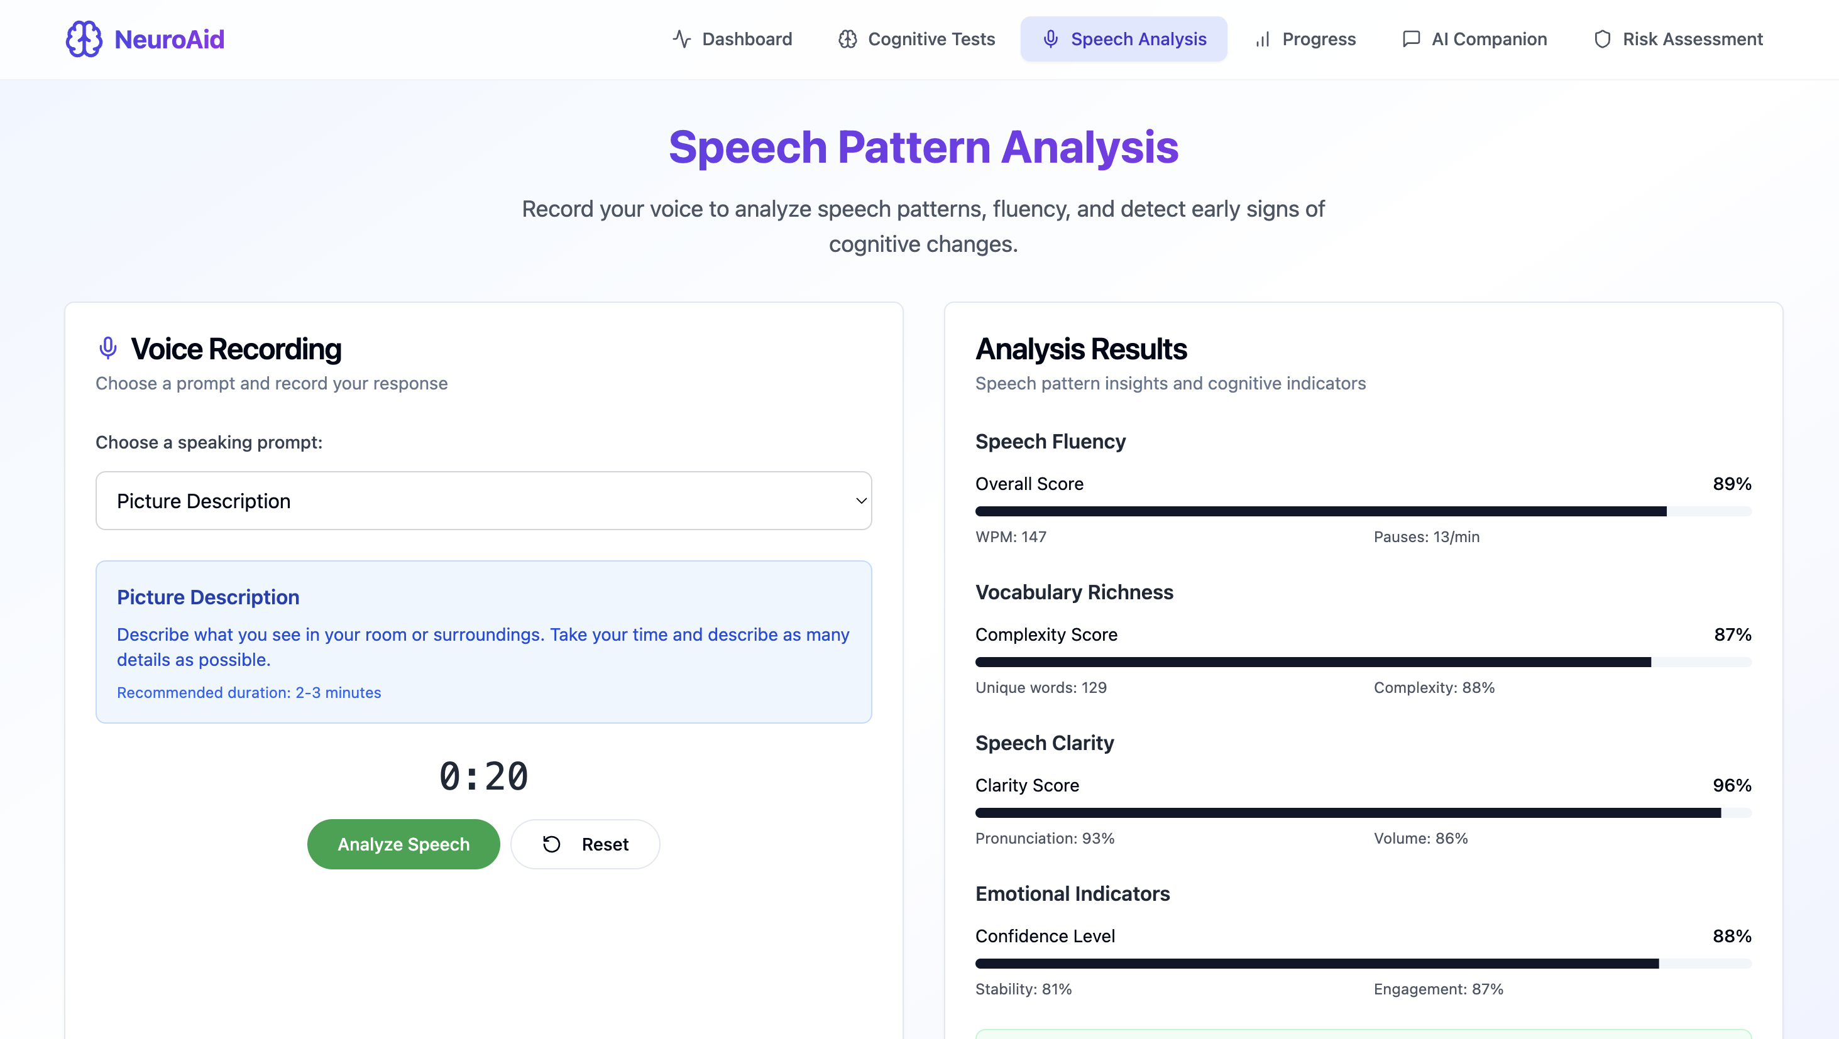
Task: Click the microphone icon beside Voice Recording
Action: [108, 348]
